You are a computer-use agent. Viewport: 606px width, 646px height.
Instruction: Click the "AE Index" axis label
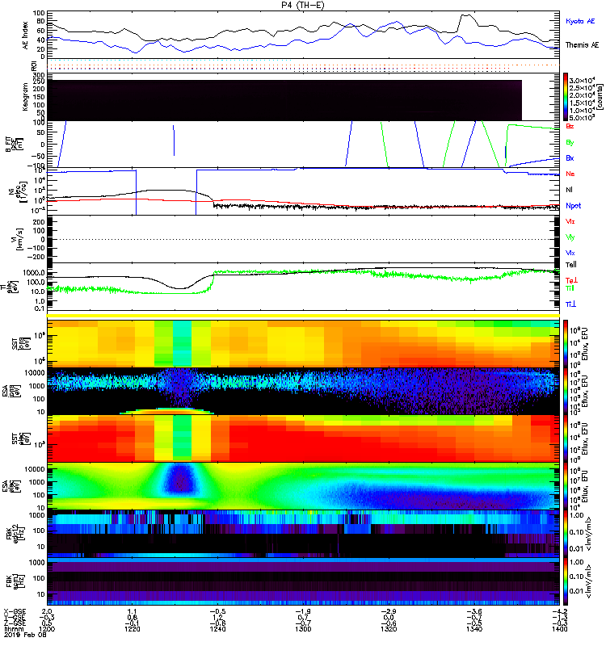26,36
